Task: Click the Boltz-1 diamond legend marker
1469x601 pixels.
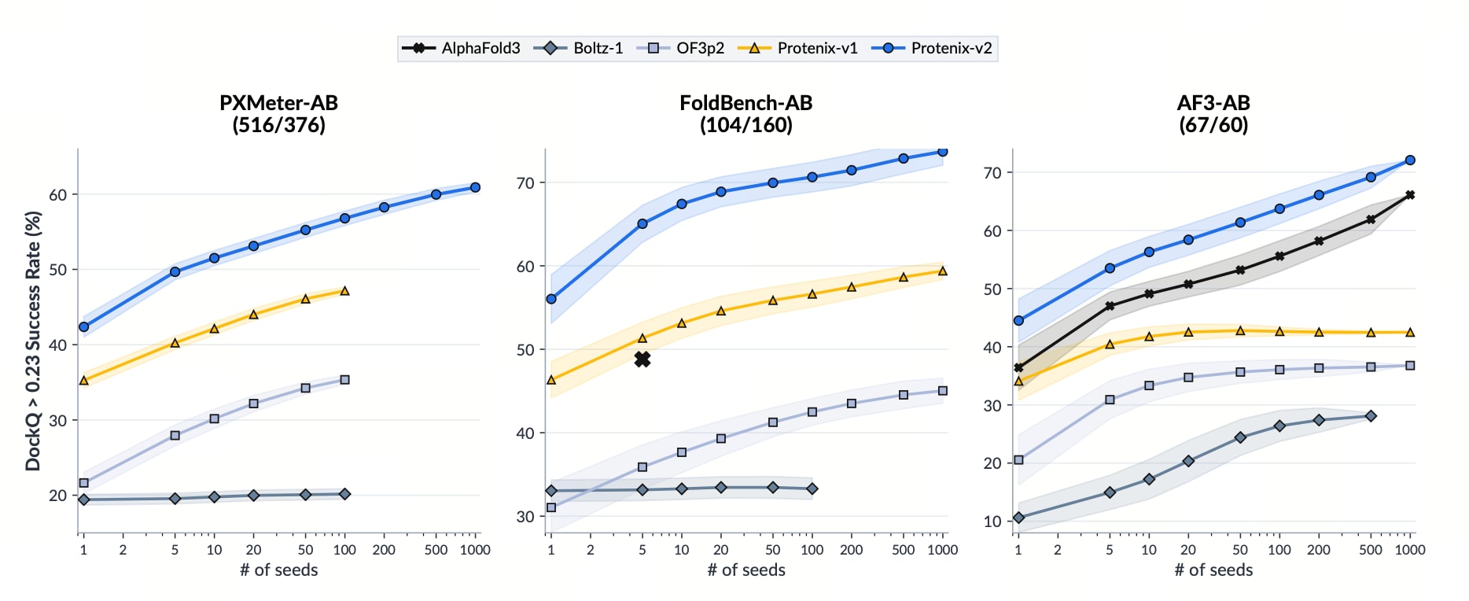Action: click(x=550, y=48)
